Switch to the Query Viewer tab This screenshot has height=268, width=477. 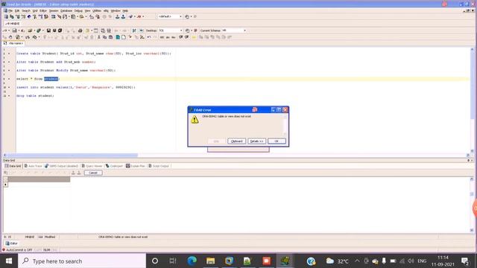(x=92, y=166)
